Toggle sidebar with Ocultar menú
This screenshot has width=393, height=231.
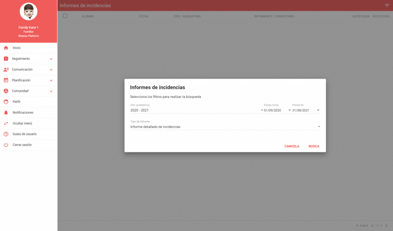point(22,123)
